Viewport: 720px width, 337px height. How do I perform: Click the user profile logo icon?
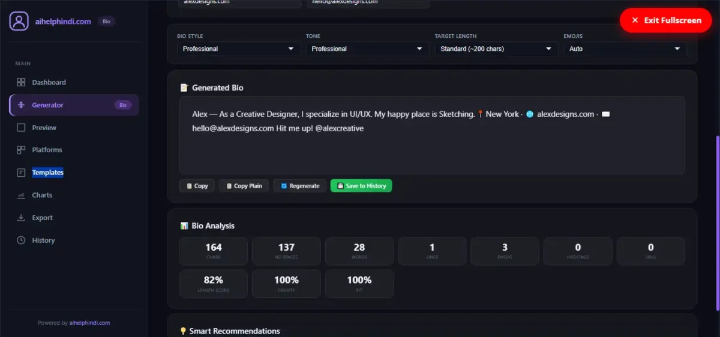(19, 21)
